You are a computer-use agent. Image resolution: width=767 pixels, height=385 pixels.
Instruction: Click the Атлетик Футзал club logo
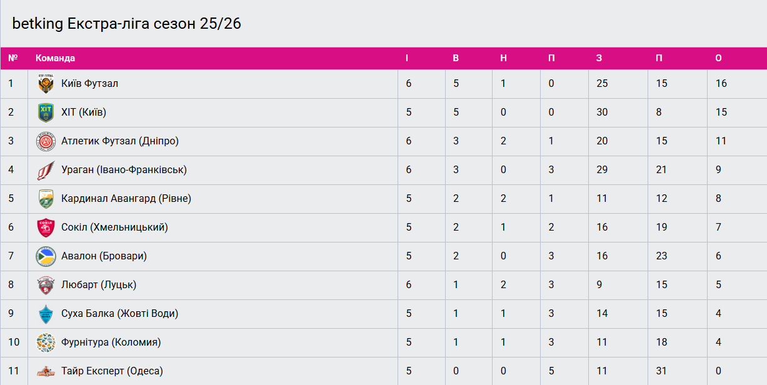[46, 141]
